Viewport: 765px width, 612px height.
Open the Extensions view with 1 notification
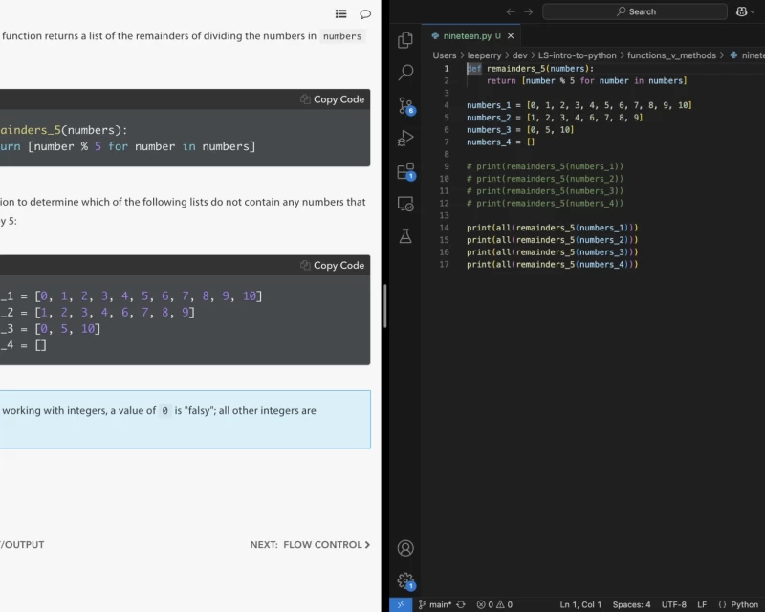click(x=405, y=170)
